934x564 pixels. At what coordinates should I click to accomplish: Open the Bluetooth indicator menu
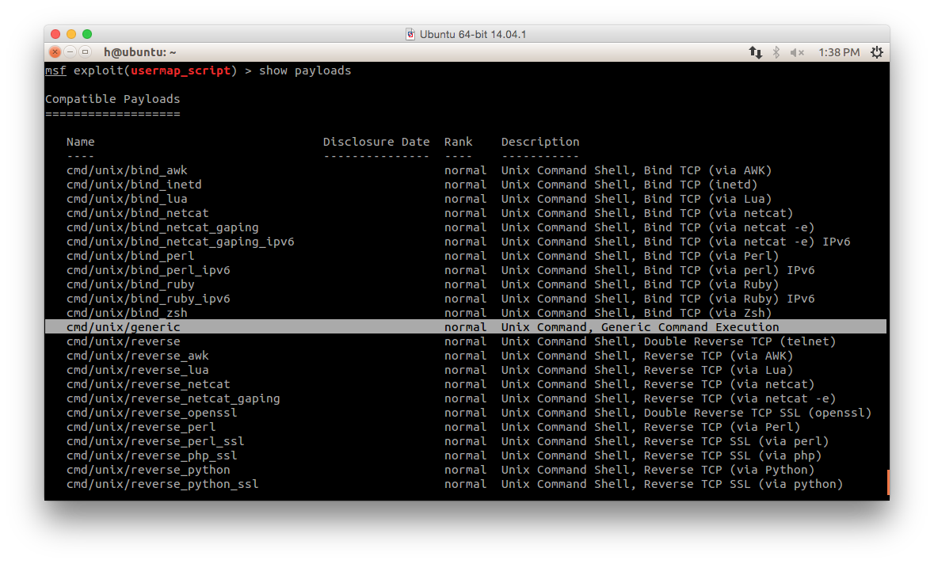[776, 52]
